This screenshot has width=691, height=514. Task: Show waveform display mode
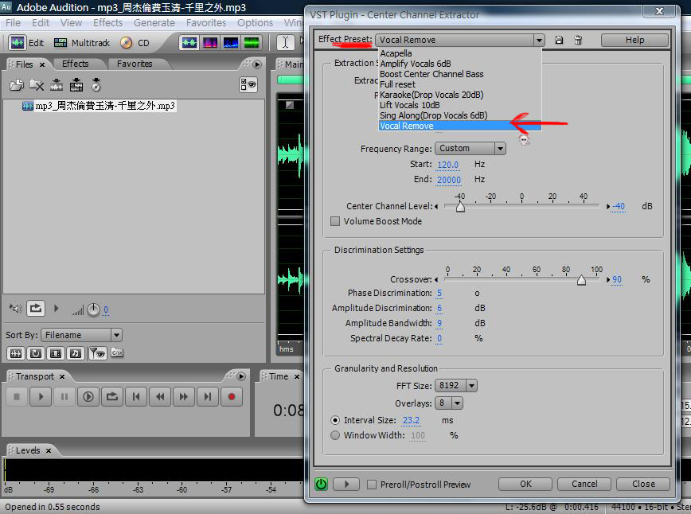point(189,43)
